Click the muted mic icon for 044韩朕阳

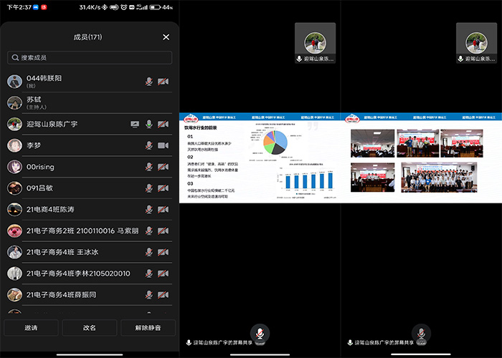click(x=148, y=82)
